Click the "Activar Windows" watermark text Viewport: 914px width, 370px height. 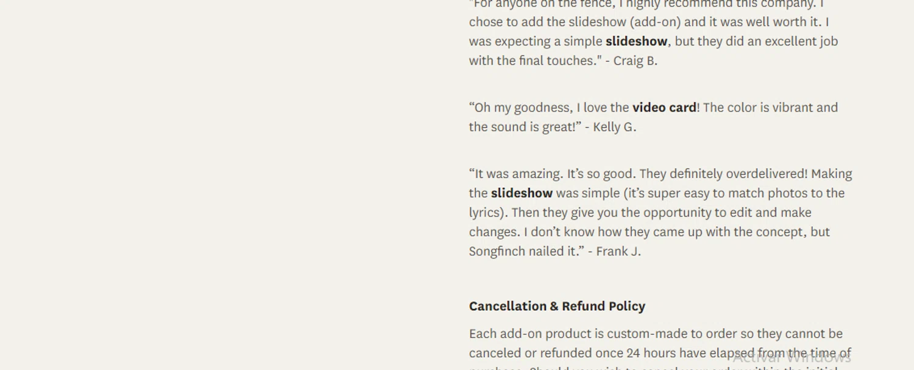pos(791,358)
